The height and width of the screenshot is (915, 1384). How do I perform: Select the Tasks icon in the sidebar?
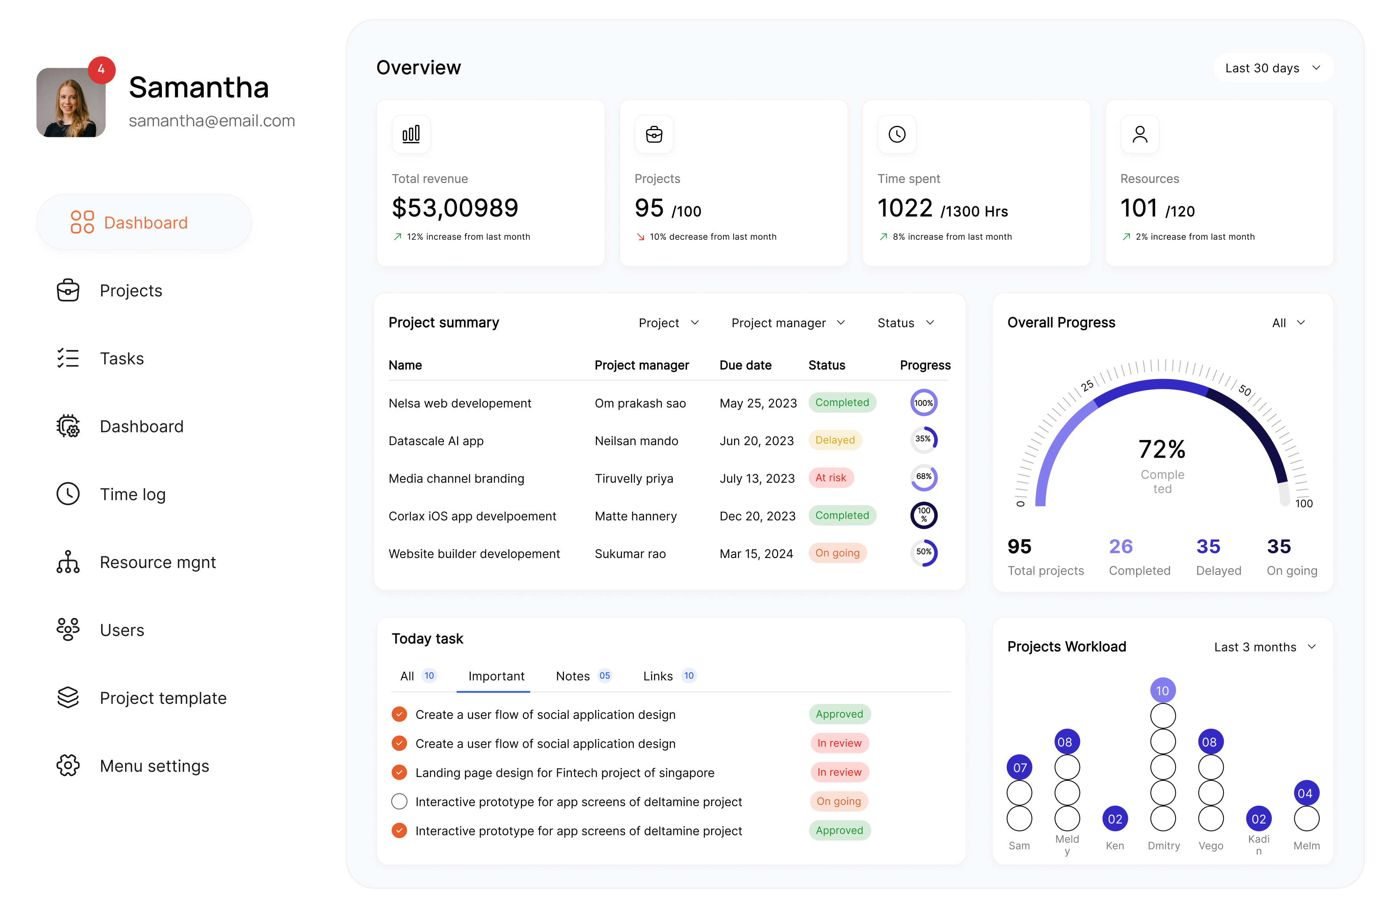click(68, 358)
